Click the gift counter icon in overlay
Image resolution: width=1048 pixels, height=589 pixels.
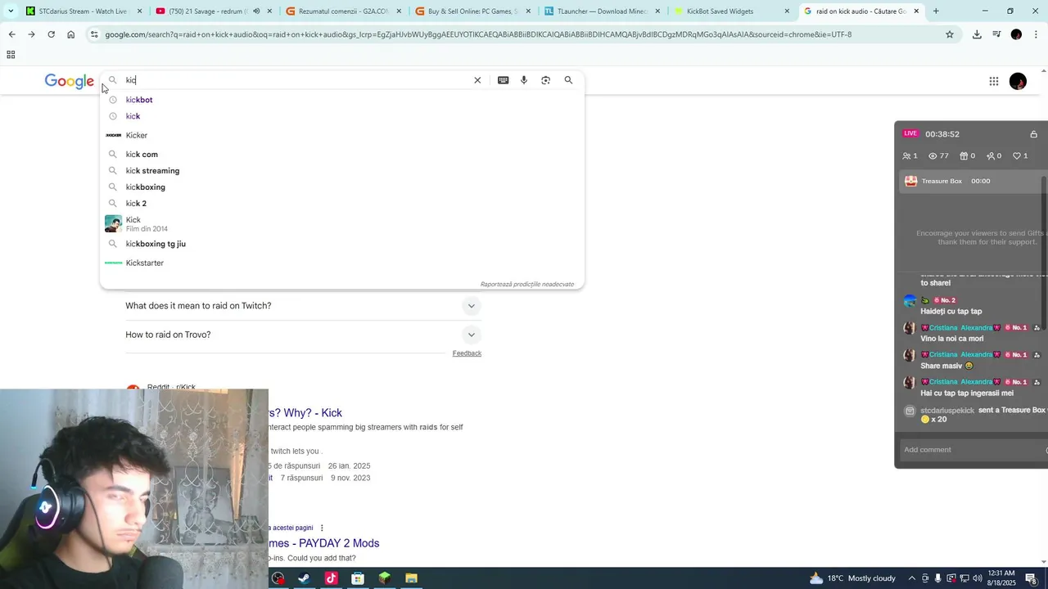pyautogui.click(x=969, y=156)
